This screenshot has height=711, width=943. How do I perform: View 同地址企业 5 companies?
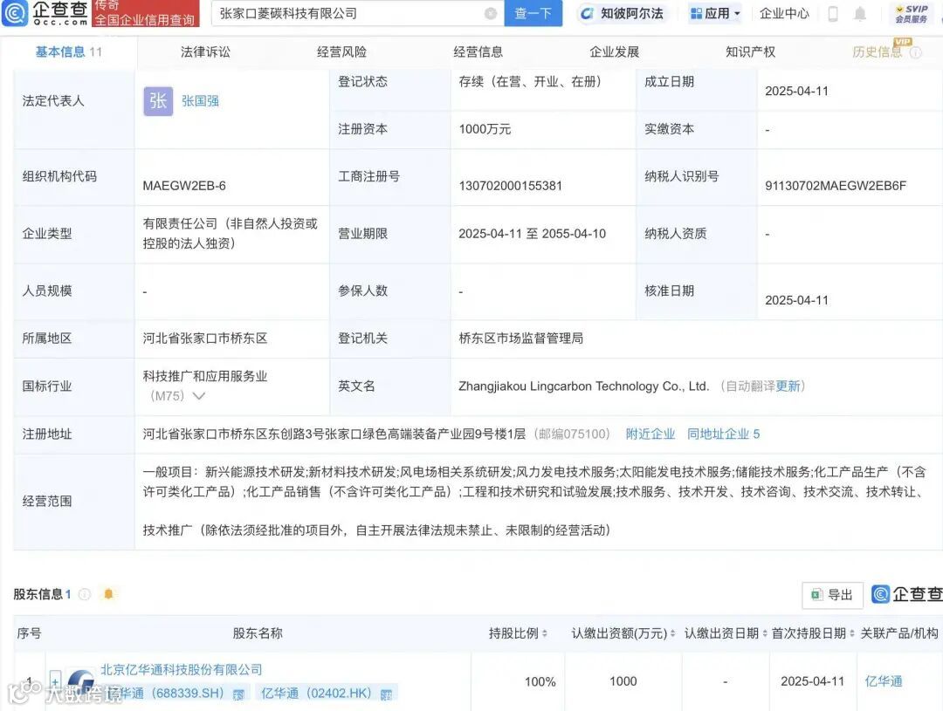(x=724, y=434)
